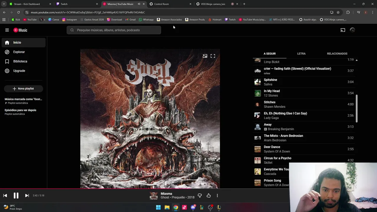Open the Chrome tab search dropdown
Viewport: 377px width, 212px height.
4,4
